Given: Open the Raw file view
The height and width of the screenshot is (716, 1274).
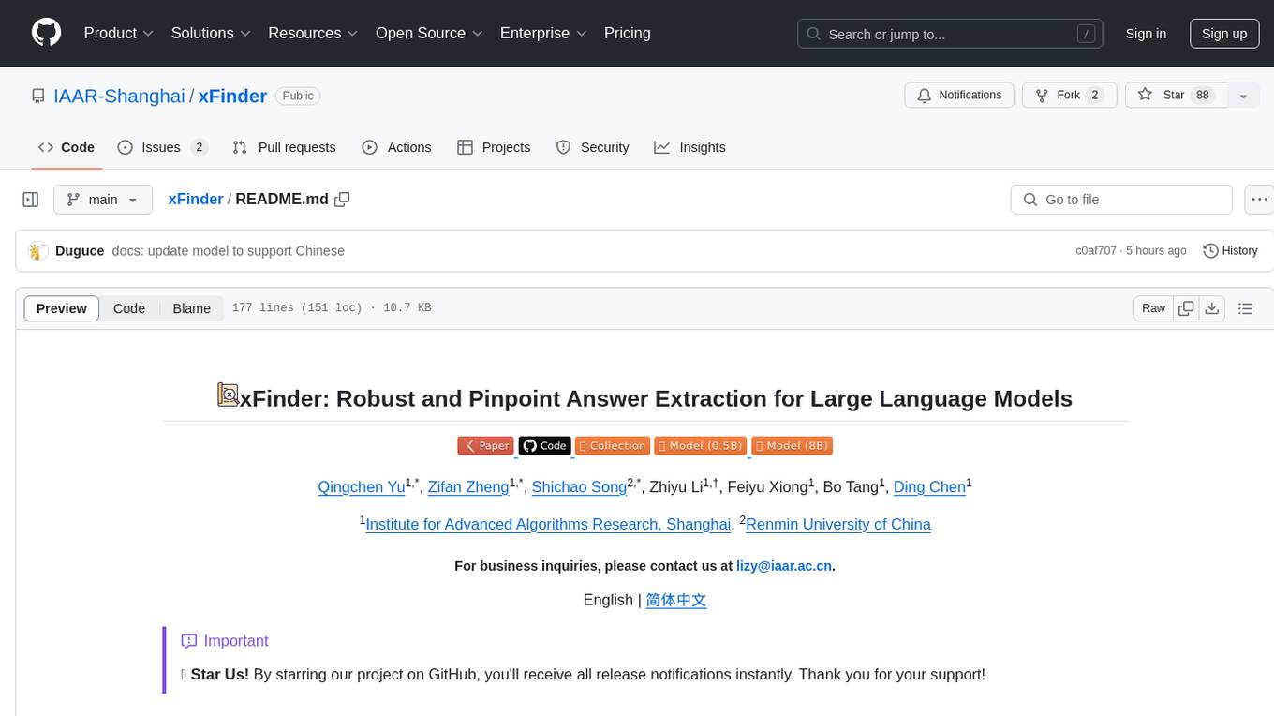Looking at the screenshot, I should 1153,308.
